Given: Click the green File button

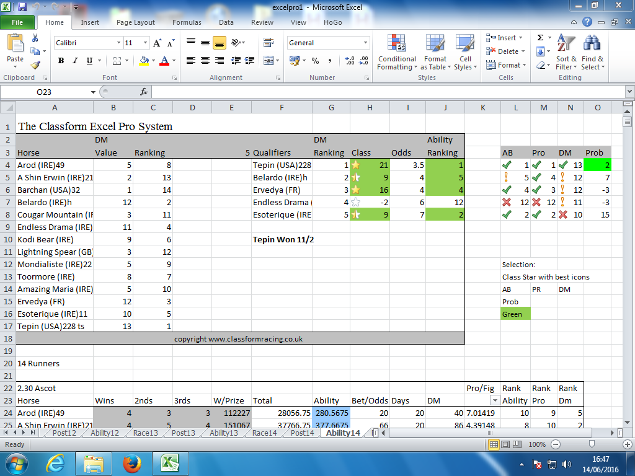Looking at the screenshot, I should point(17,22).
